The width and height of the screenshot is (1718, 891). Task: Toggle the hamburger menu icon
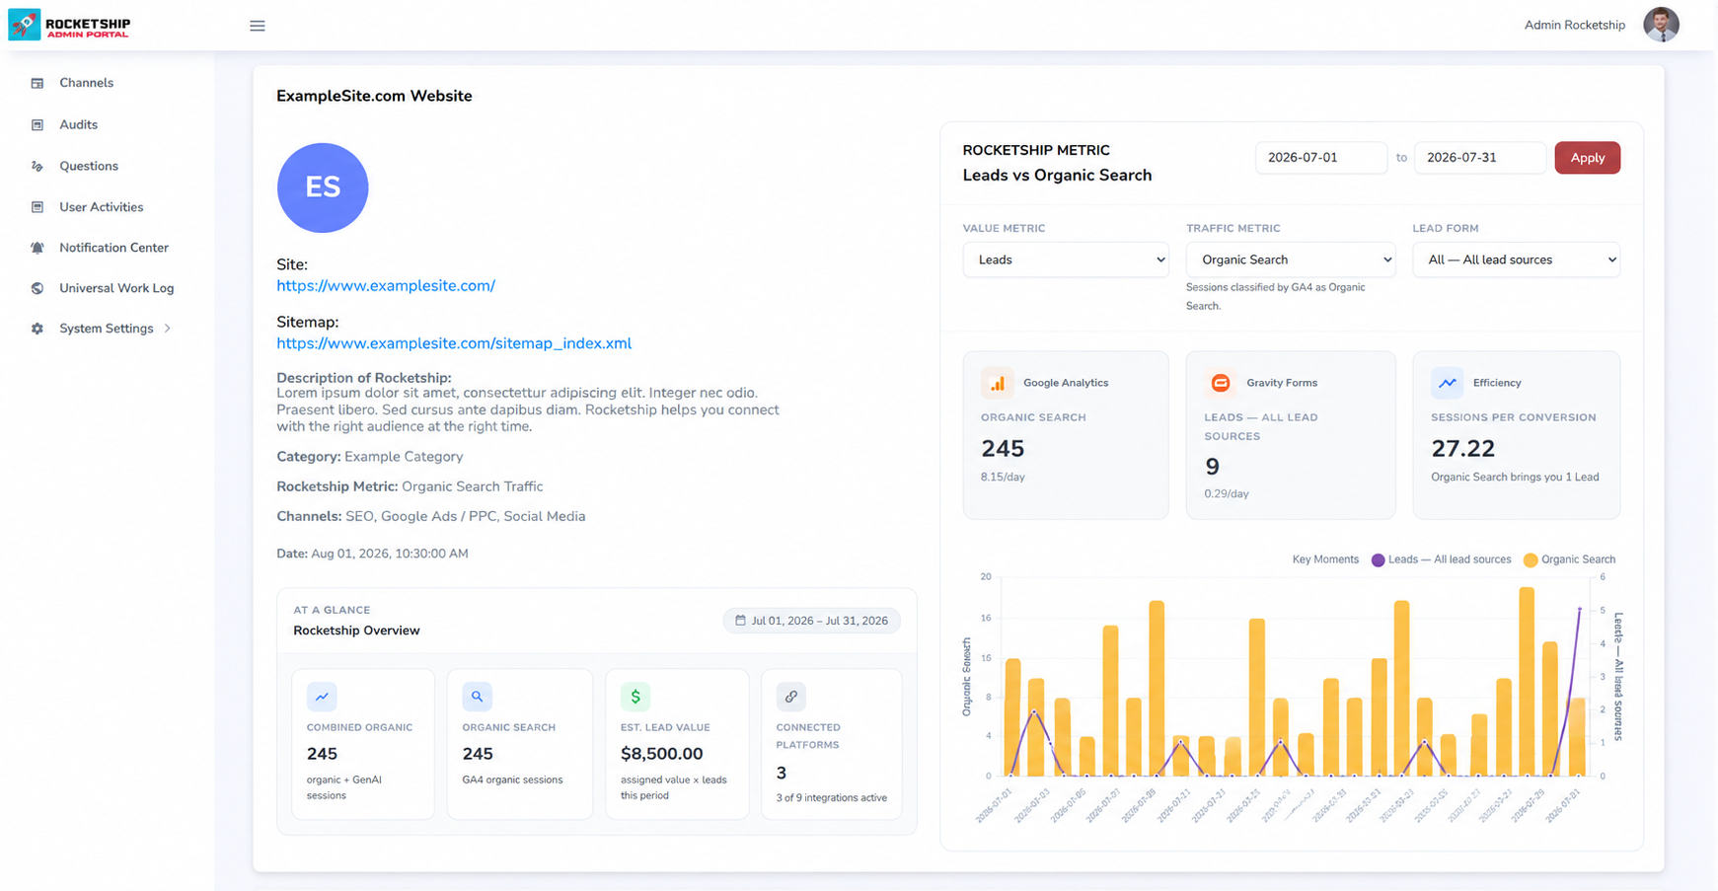tap(258, 26)
